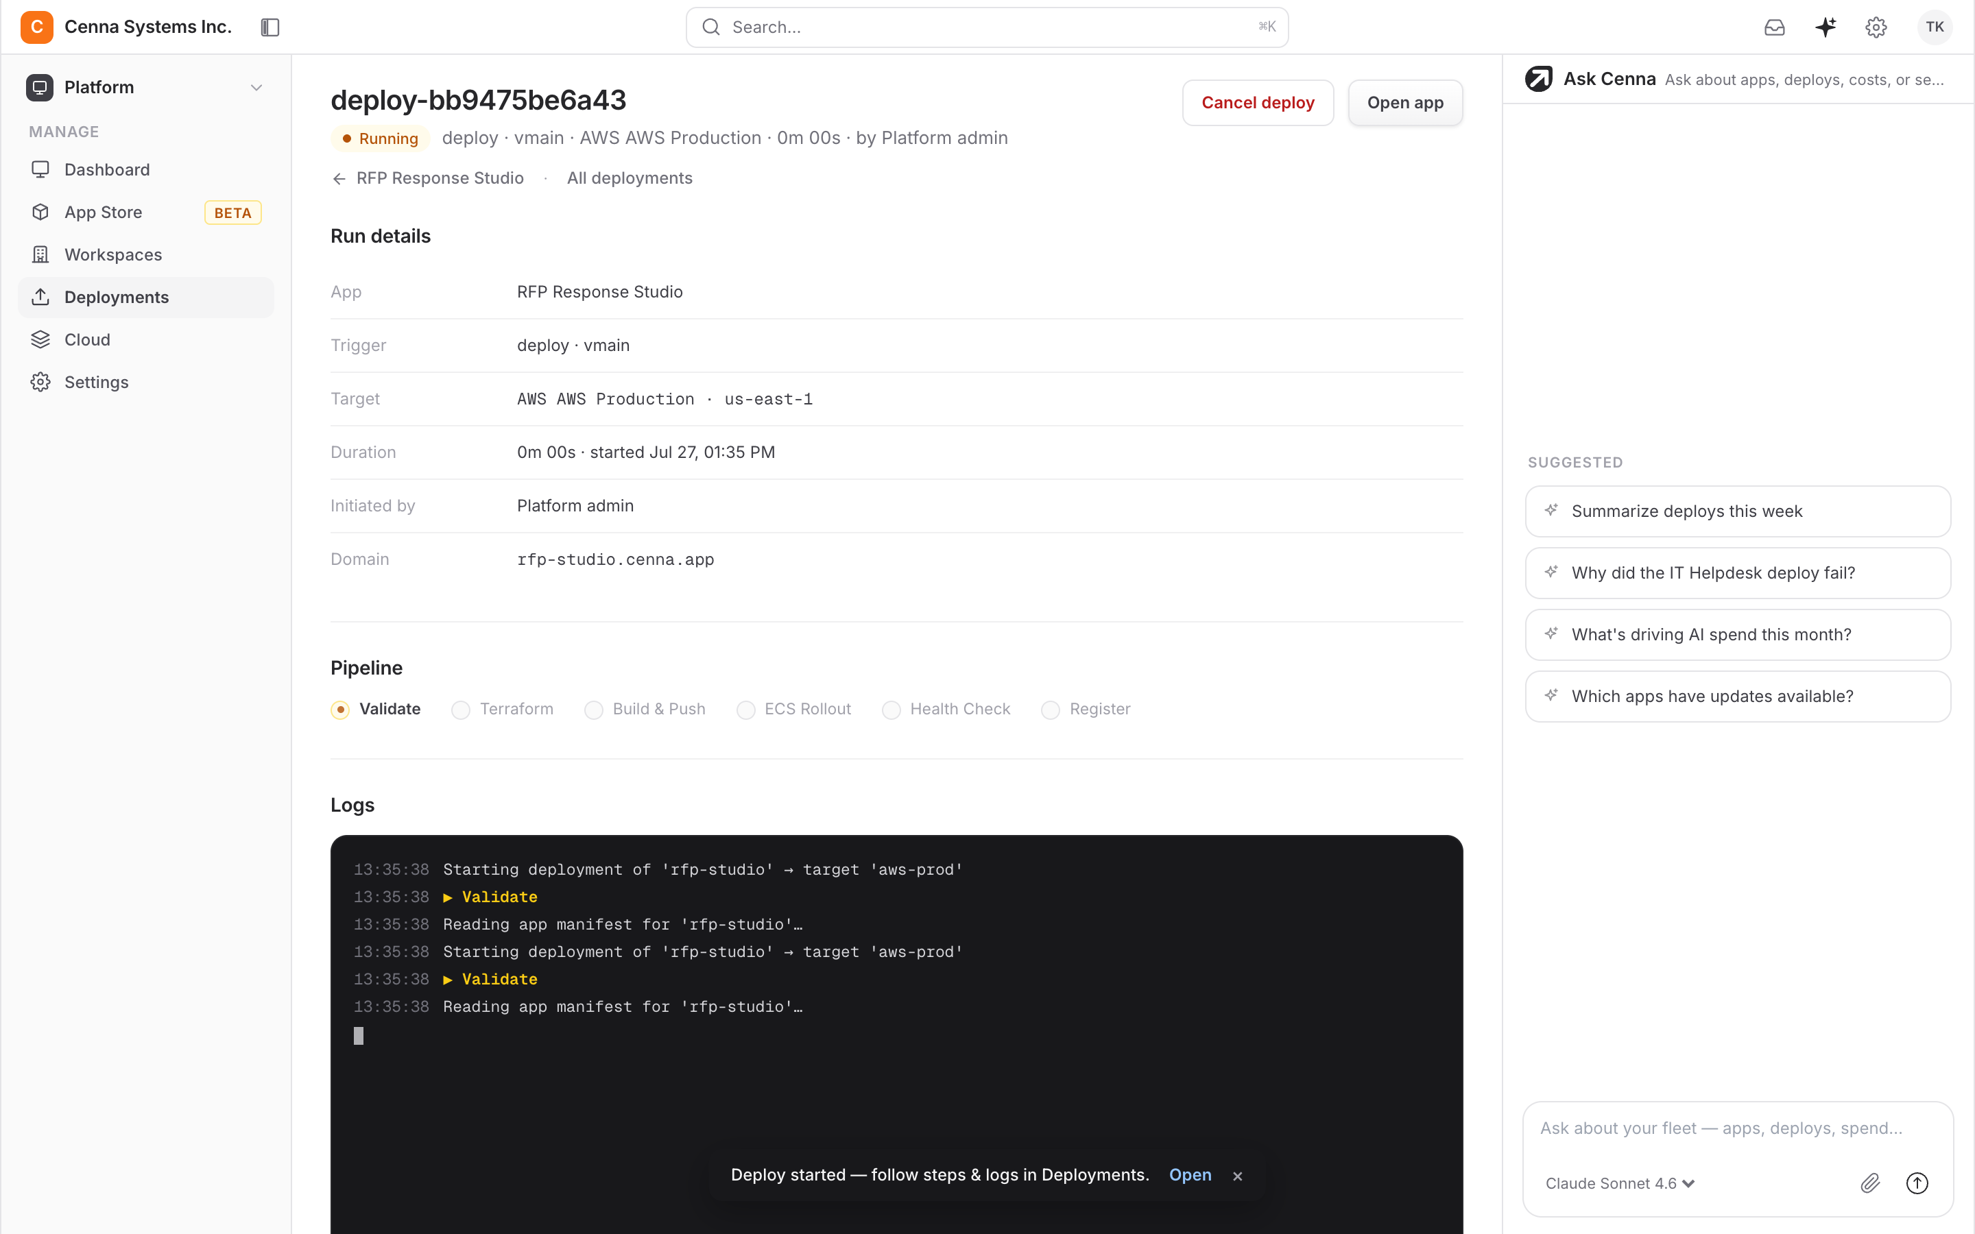Choose the Summarize deploys this week suggestion

click(1738, 511)
